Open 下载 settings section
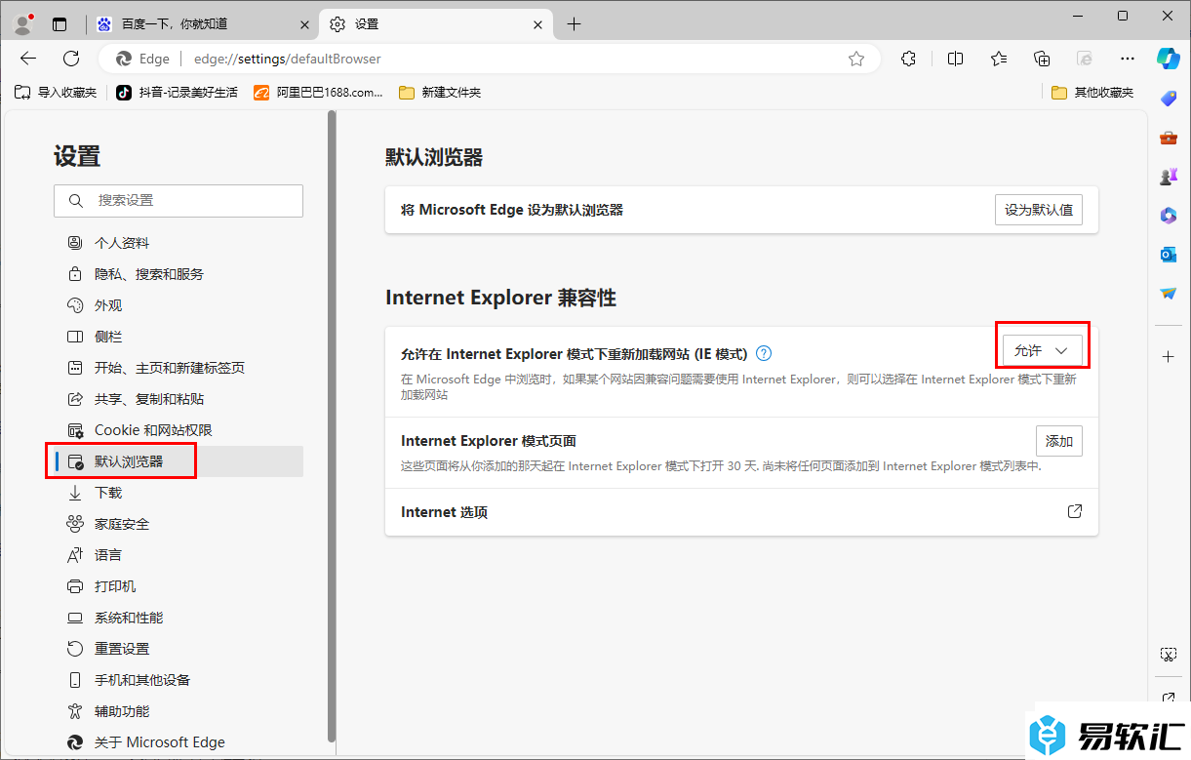 tap(179, 493)
